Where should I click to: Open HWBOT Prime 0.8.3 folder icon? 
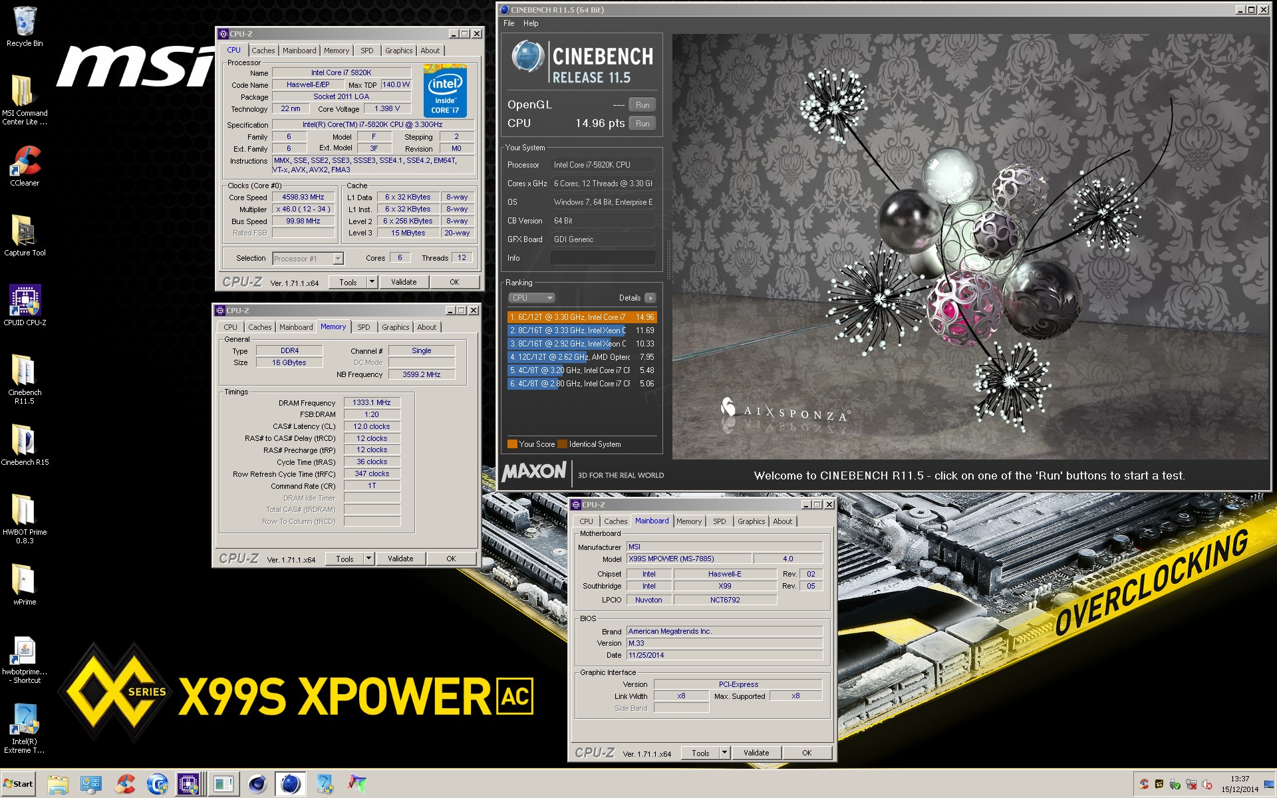coord(25,519)
